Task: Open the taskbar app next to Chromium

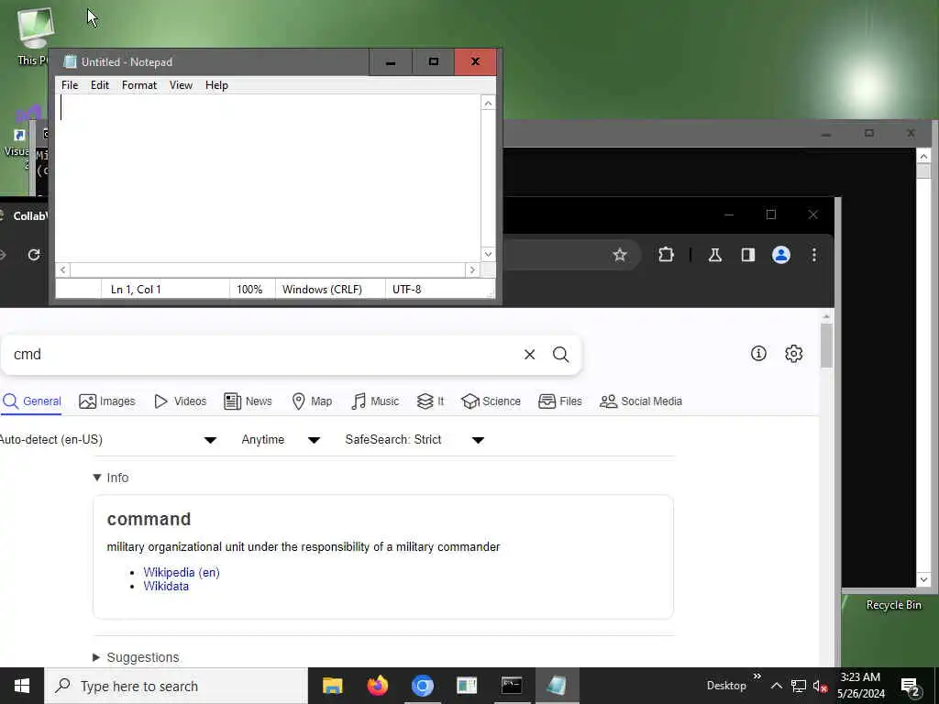Action: (x=467, y=686)
